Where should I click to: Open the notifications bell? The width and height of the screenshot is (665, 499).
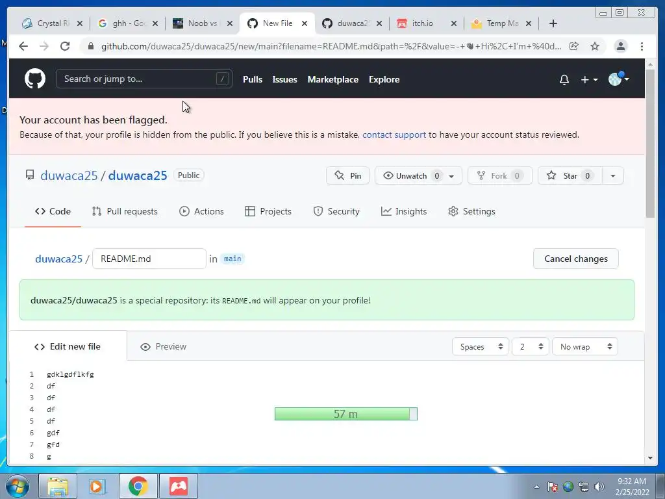point(564,80)
